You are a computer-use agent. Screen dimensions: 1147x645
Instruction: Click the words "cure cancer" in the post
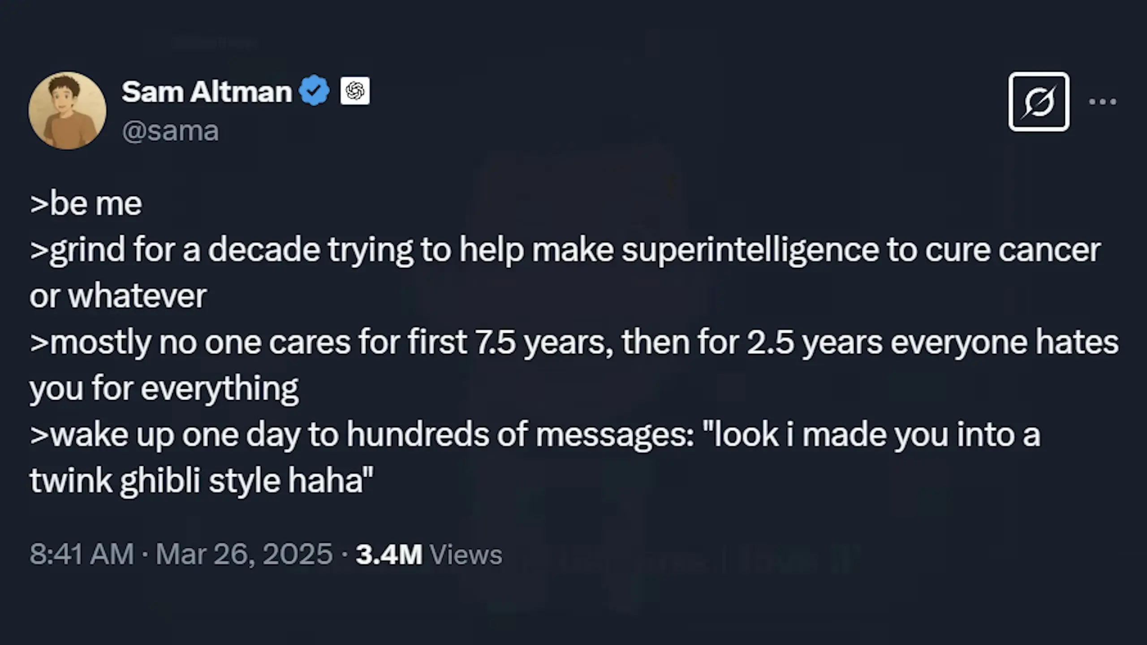tap(1013, 250)
